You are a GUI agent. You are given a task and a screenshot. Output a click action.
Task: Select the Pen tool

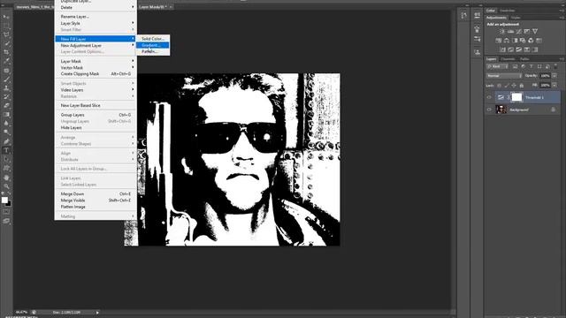pos(6,141)
